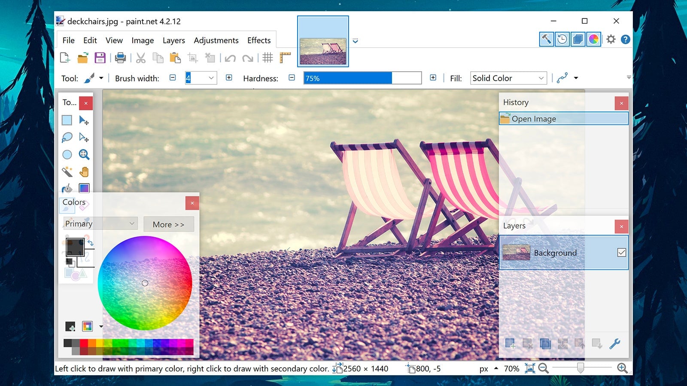Click the More button in Colors panel
Image resolution: width=687 pixels, height=386 pixels.
[168, 224]
